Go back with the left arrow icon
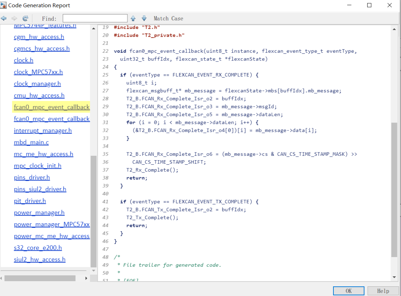Image resolution: width=401 pixels, height=296 pixels. pyautogui.click(x=4, y=18)
